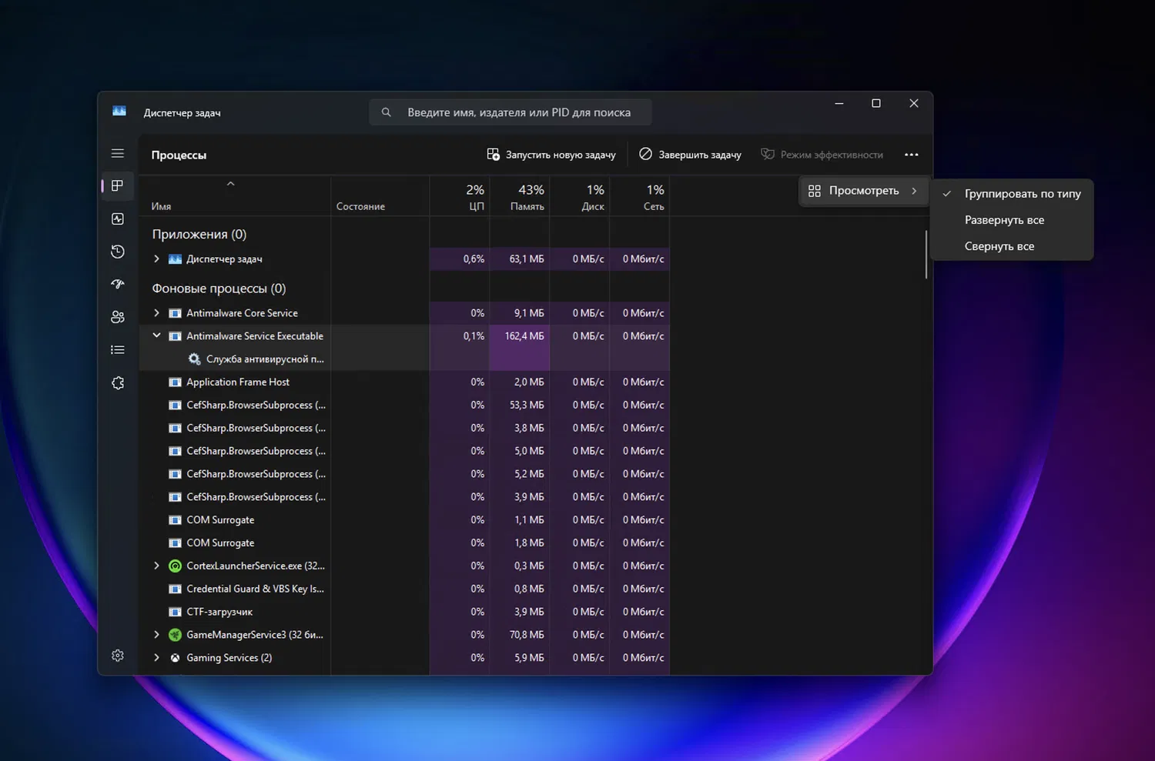The image size is (1155, 761).
Task: Click Завершить задачу button
Action: (x=690, y=155)
